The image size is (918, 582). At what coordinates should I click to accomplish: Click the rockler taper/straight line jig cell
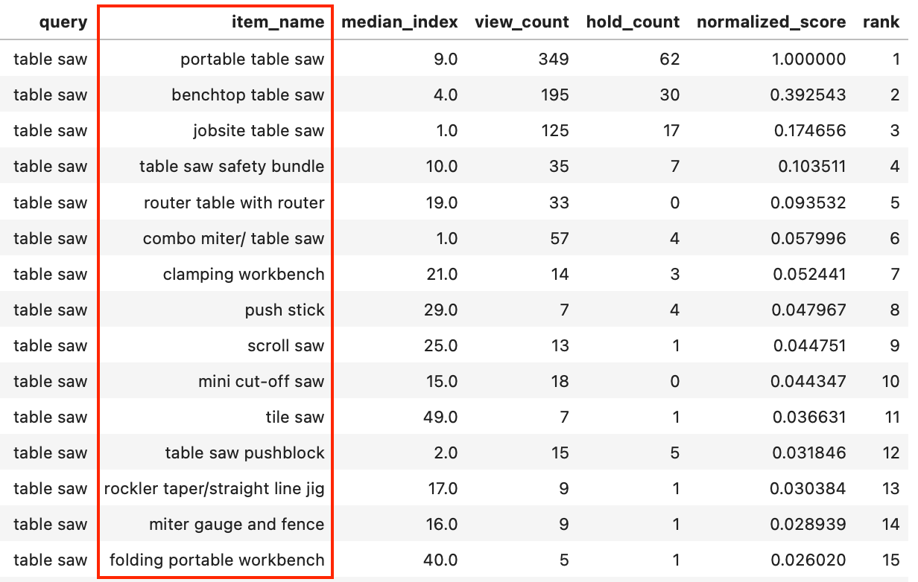click(215, 488)
